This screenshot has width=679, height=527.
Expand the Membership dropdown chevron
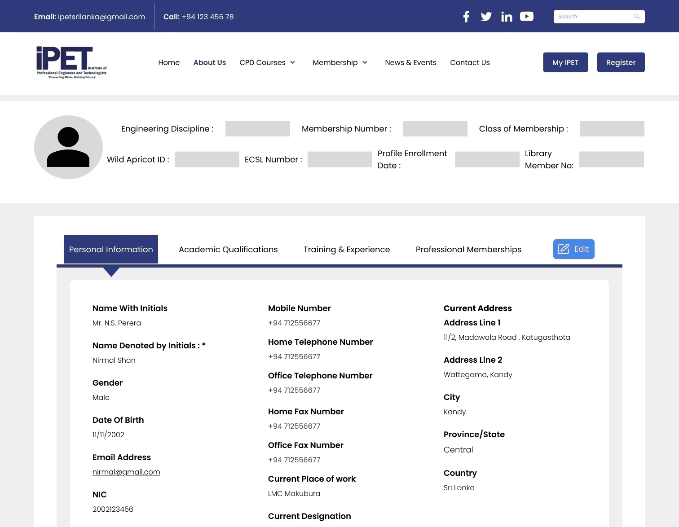[x=365, y=62]
